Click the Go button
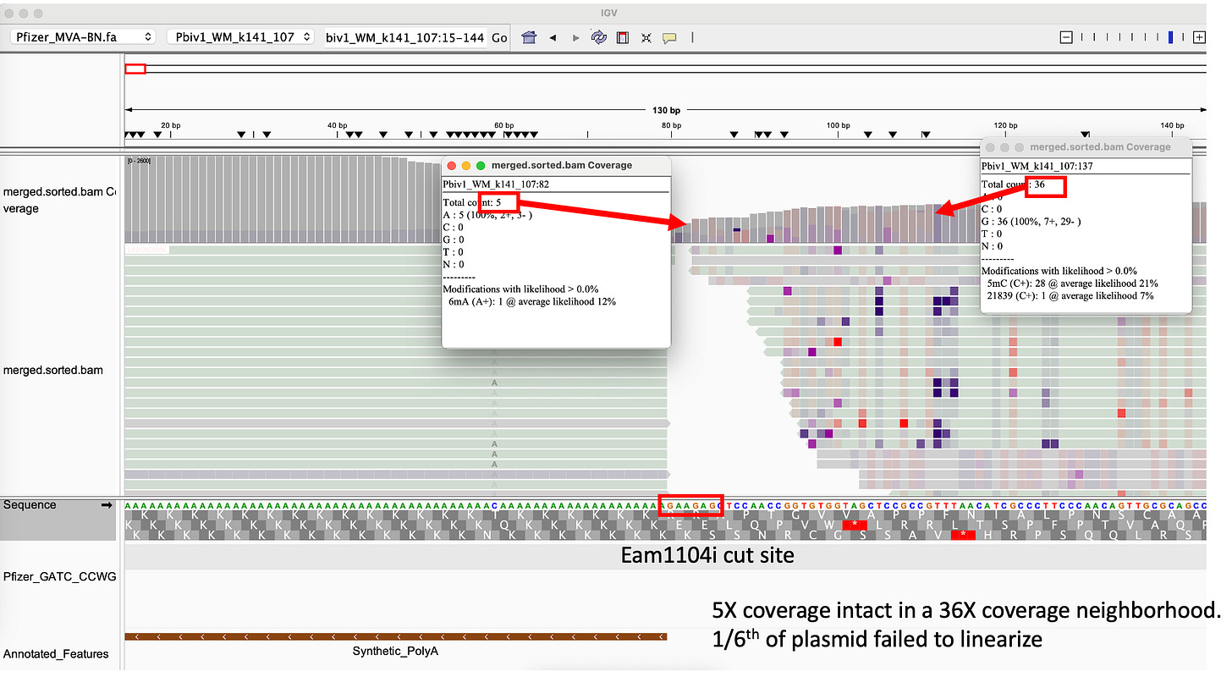 coord(499,37)
